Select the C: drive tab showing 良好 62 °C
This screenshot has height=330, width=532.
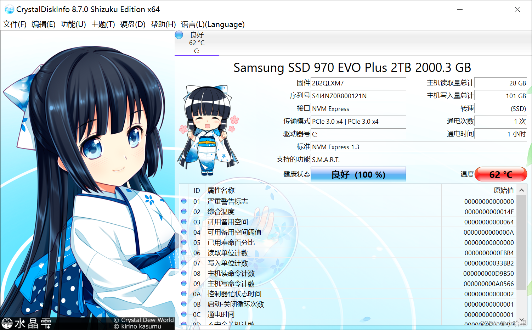[197, 43]
